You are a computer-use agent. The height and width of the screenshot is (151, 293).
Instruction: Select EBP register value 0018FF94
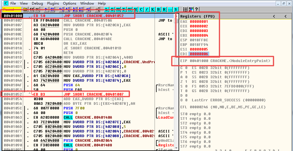click(199, 45)
